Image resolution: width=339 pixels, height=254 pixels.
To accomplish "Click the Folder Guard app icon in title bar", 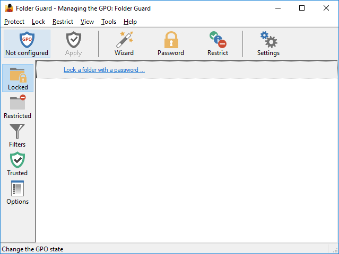I will [x=9, y=8].
